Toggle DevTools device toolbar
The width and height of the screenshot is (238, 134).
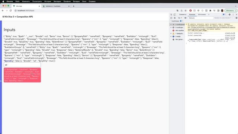pyautogui.click(x=174, y=15)
